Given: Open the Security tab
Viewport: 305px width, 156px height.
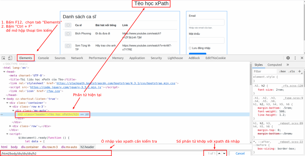Looking at the screenshot, I should click(x=156, y=58).
